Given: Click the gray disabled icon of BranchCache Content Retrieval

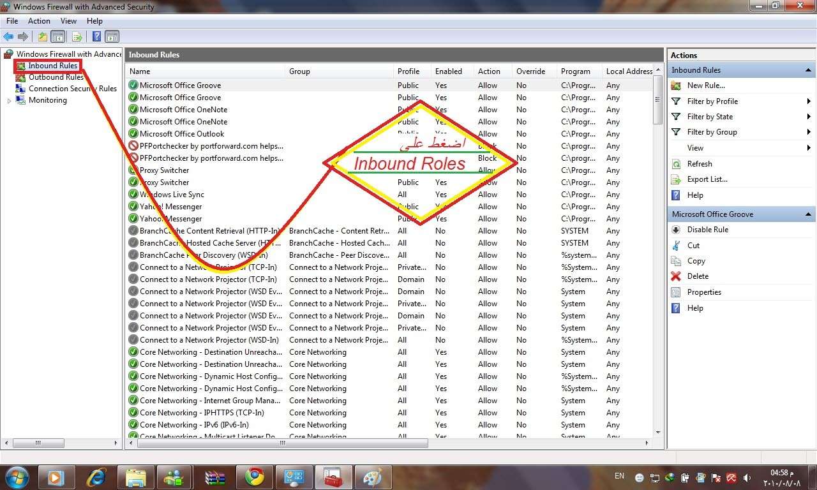Looking at the screenshot, I should click(133, 231).
